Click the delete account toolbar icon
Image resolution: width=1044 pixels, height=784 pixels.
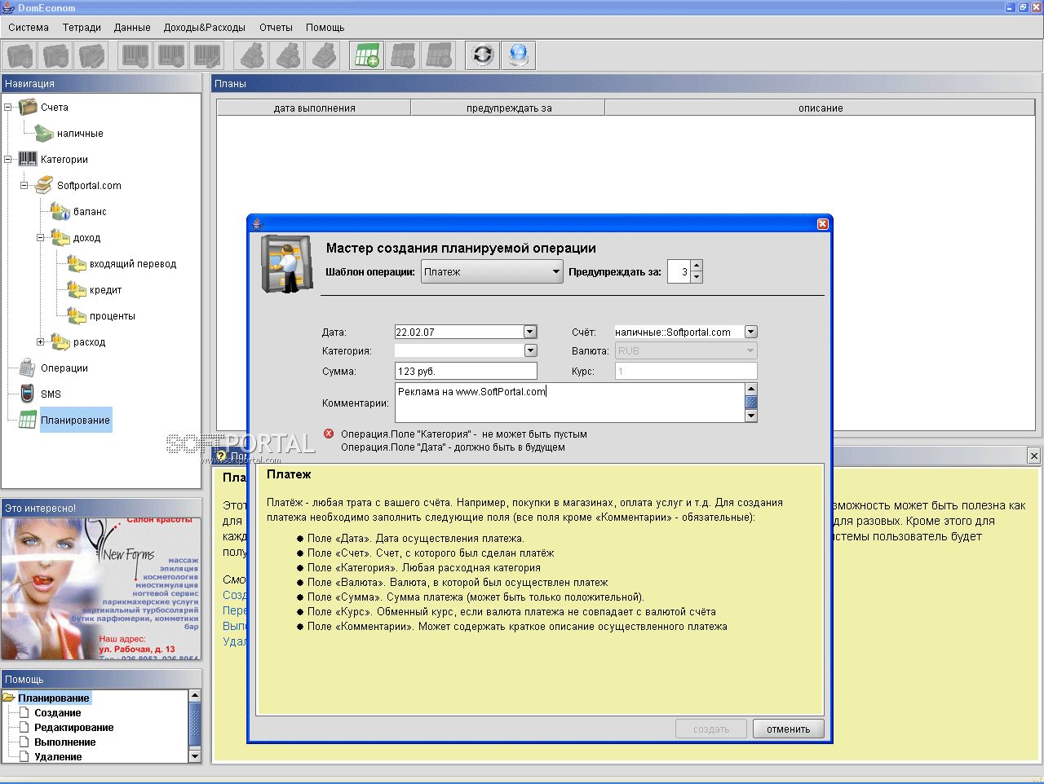pos(55,55)
